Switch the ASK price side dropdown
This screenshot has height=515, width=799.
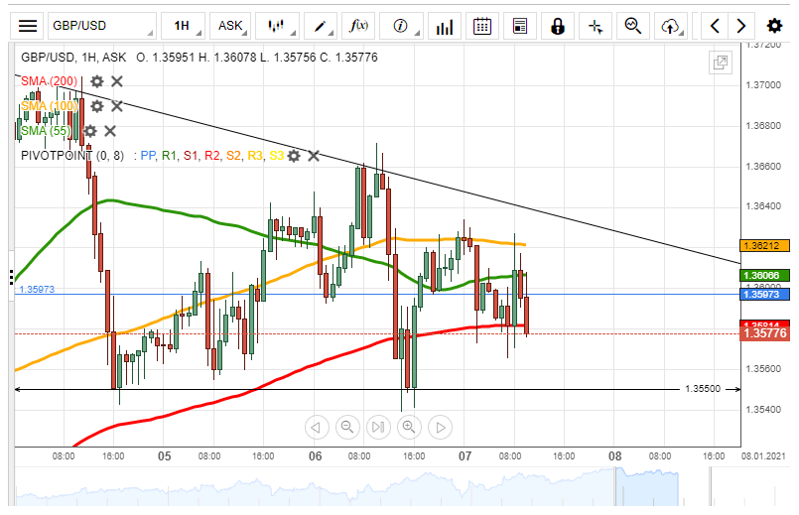(231, 26)
